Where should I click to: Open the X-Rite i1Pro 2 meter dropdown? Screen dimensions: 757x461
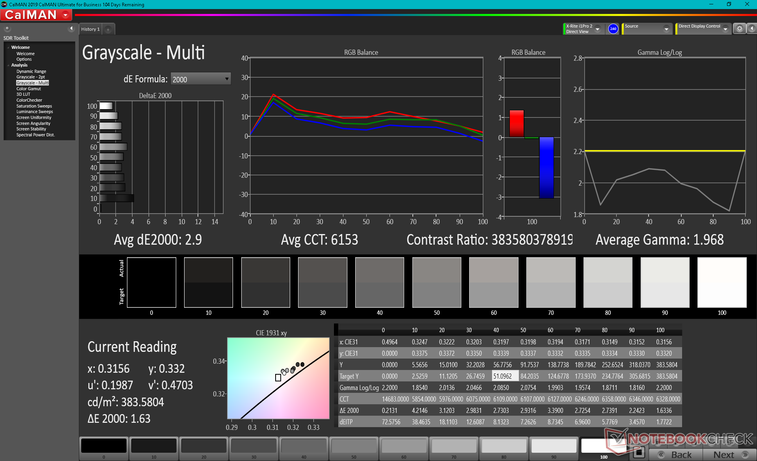tap(597, 29)
